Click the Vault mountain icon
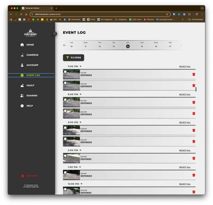 click(x=22, y=85)
